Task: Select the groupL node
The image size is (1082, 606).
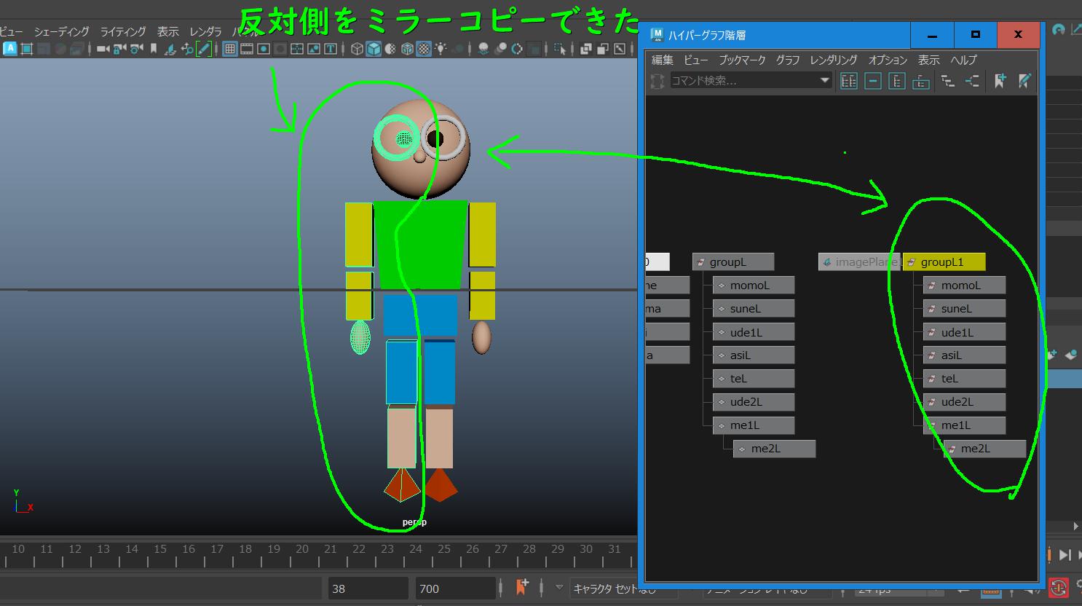Action: tap(733, 261)
